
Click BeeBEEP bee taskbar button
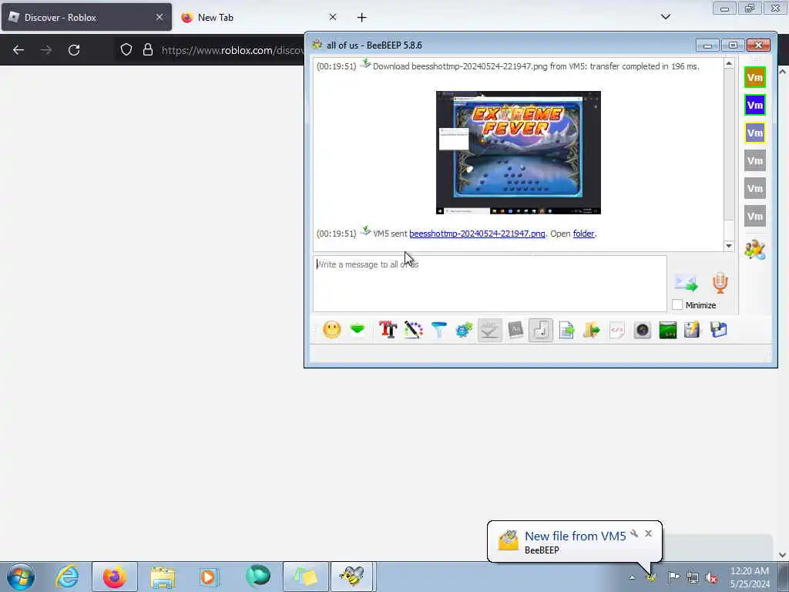click(352, 577)
